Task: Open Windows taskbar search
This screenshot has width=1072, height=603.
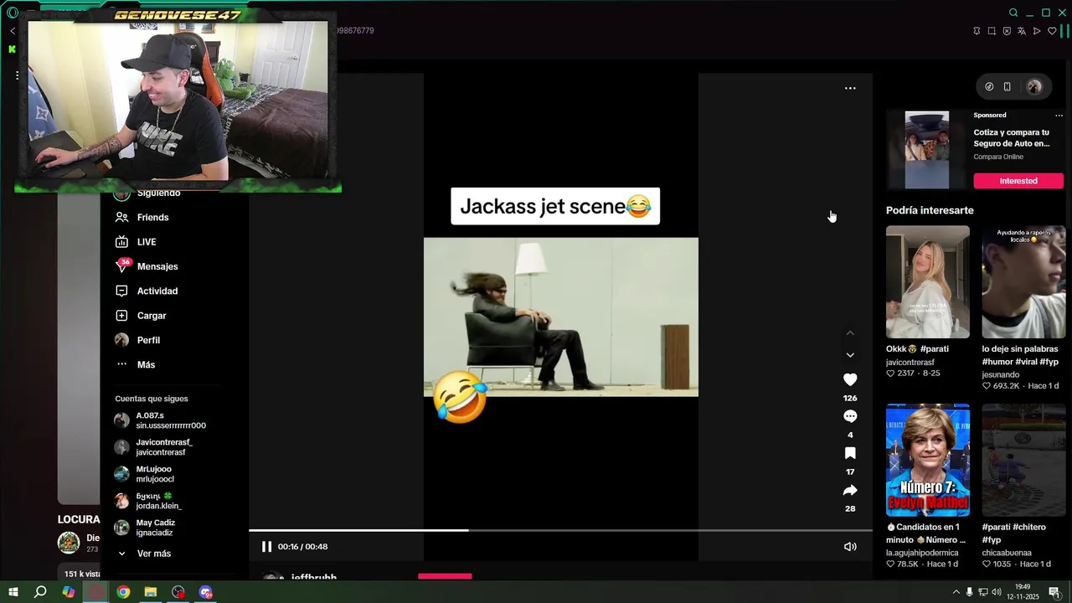Action: pos(40,592)
